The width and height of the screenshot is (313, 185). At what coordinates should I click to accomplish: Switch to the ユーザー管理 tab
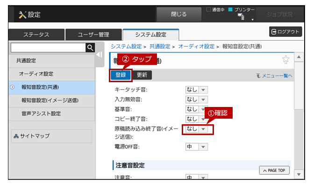coord(93,35)
